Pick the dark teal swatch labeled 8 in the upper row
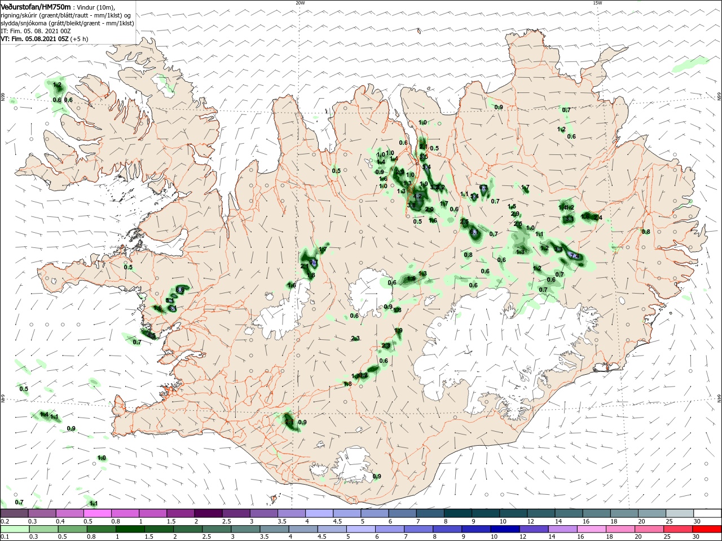722x541 pixels. pyautogui.click(x=457, y=513)
